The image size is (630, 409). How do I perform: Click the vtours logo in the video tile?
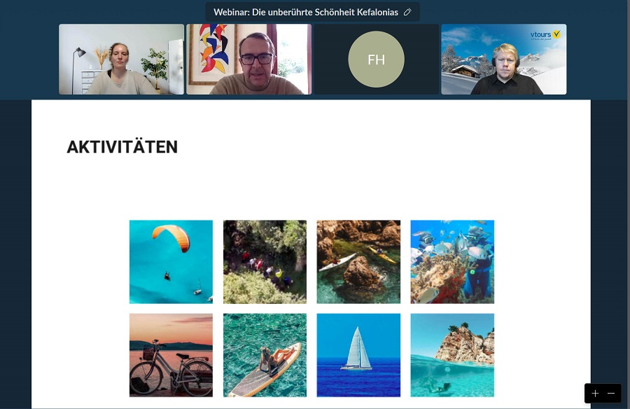(545, 35)
